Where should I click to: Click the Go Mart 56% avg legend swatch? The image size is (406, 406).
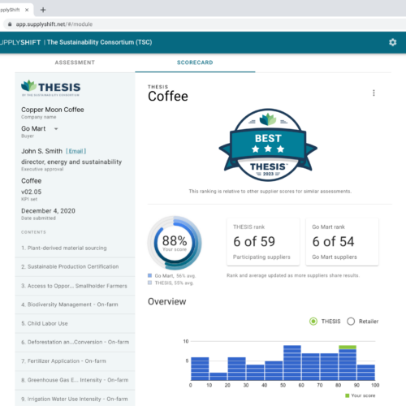(149, 275)
